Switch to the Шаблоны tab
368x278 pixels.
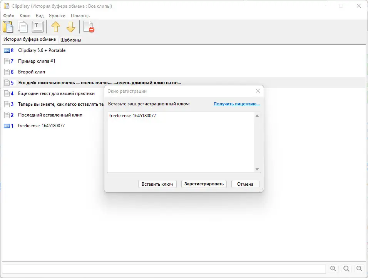pyautogui.click(x=71, y=40)
